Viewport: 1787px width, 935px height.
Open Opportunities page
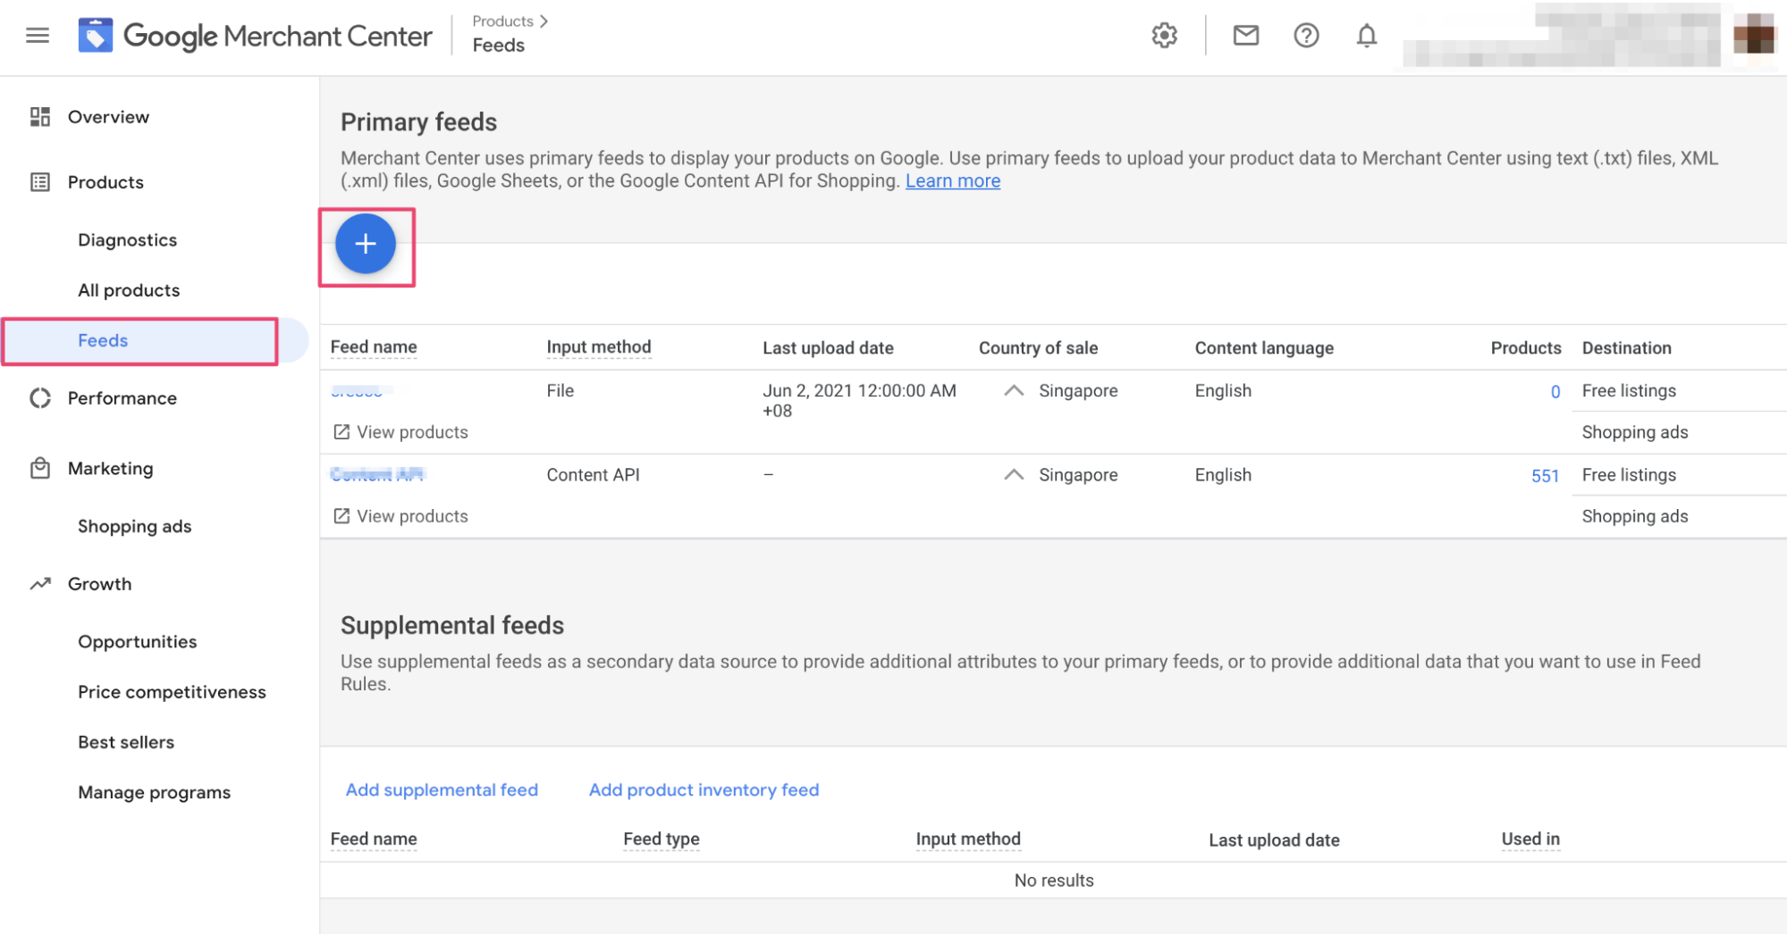137,642
